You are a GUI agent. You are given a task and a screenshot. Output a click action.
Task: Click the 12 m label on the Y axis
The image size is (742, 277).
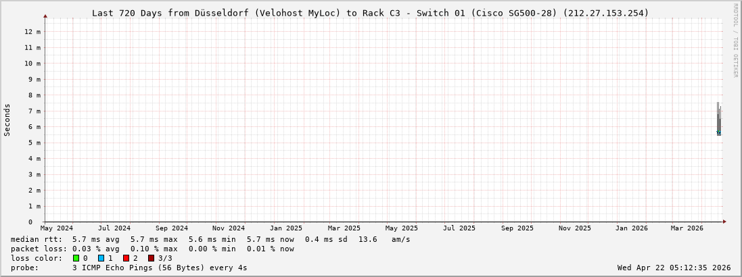[x=32, y=32]
